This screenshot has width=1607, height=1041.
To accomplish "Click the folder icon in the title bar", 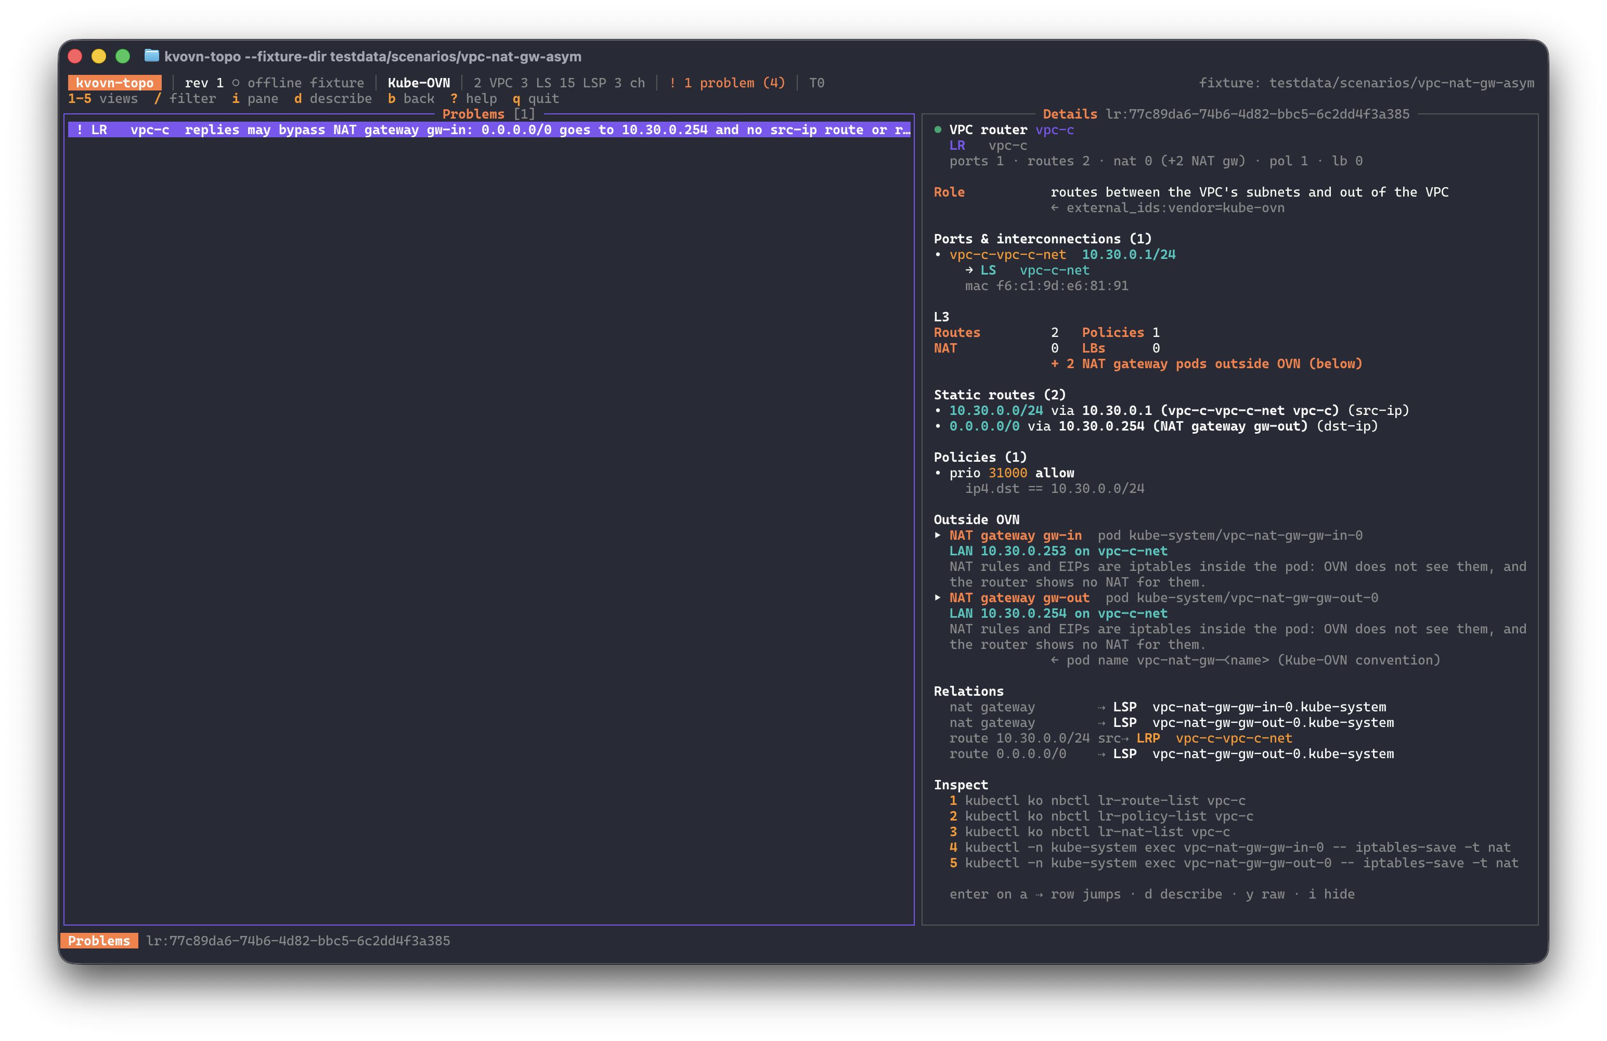I will 152,56.
